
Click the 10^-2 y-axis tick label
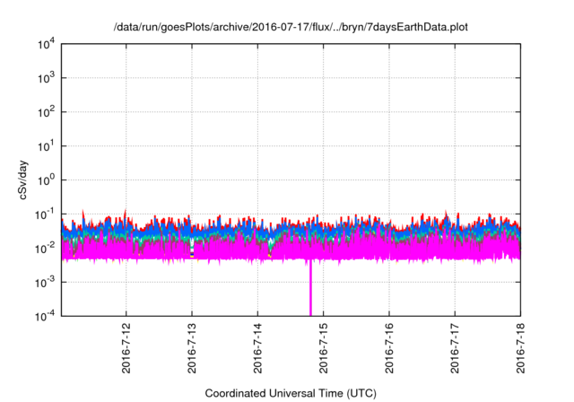[x=45, y=249]
